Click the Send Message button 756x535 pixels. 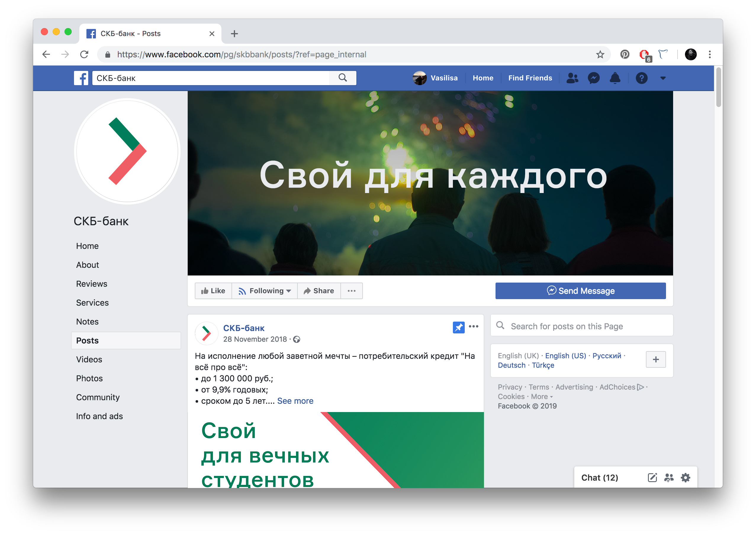pos(580,291)
